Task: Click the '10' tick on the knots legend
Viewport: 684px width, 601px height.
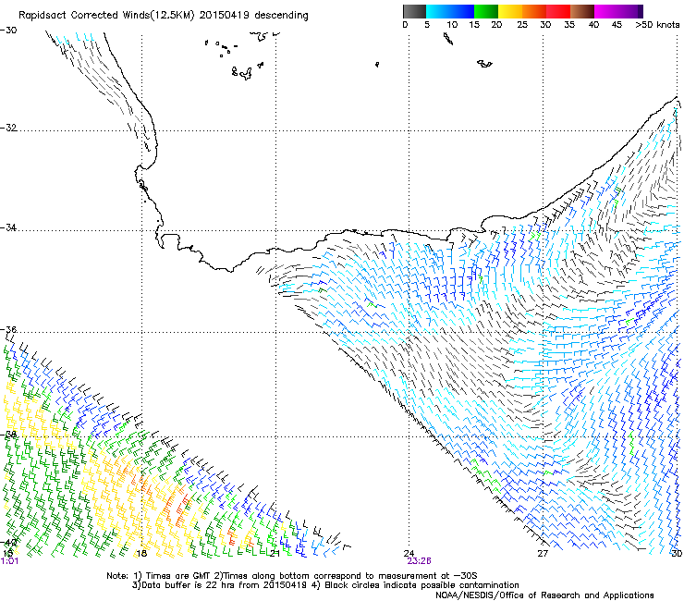Action: (x=452, y=25)
